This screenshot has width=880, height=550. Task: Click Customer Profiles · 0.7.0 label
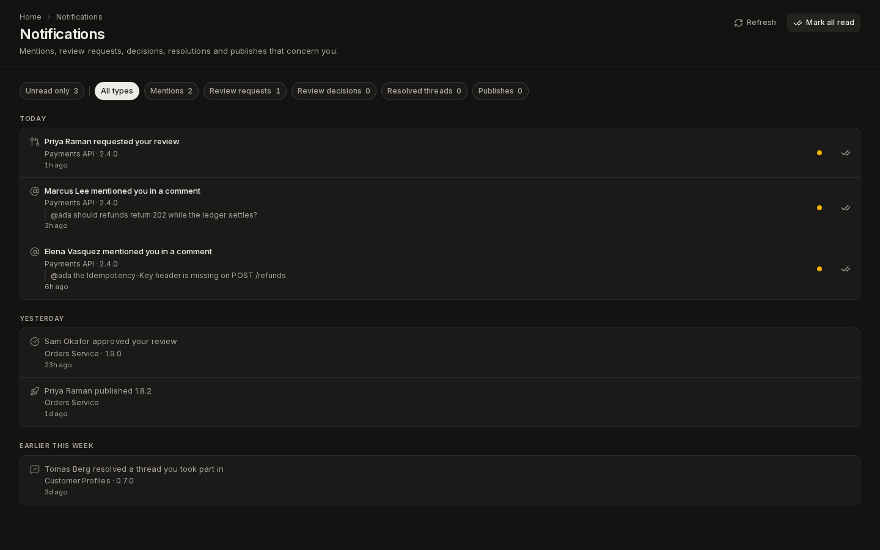pyautogui.click(x=89, y=481)
